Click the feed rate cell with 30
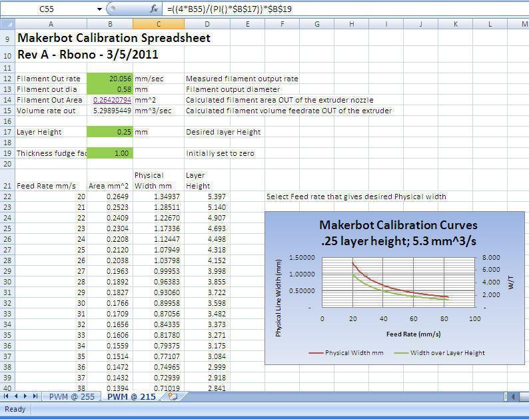Image resolution: width=529 pixels, height=419 pixels. coord(51,303)
